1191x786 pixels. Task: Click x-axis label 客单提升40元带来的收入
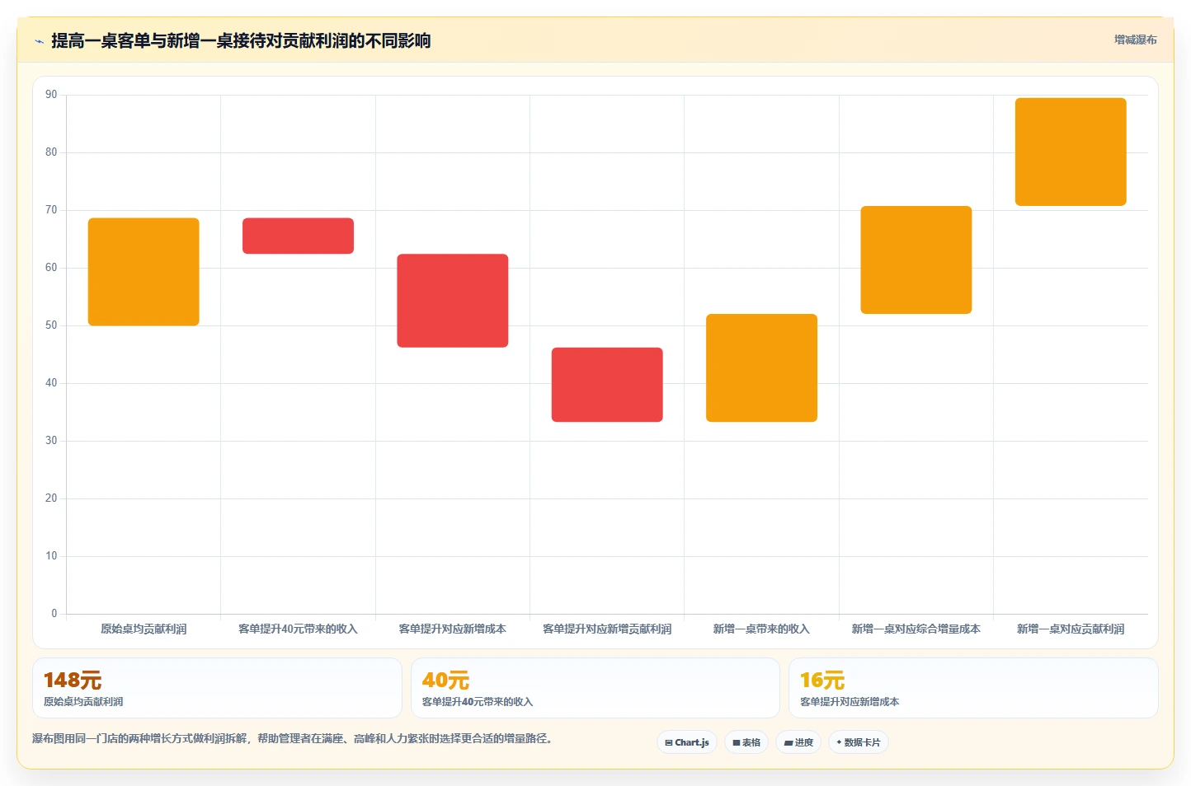point(298,629)
